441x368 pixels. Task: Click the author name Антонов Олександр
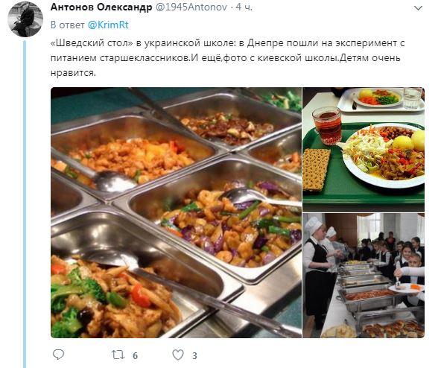[x=101, y=7]
